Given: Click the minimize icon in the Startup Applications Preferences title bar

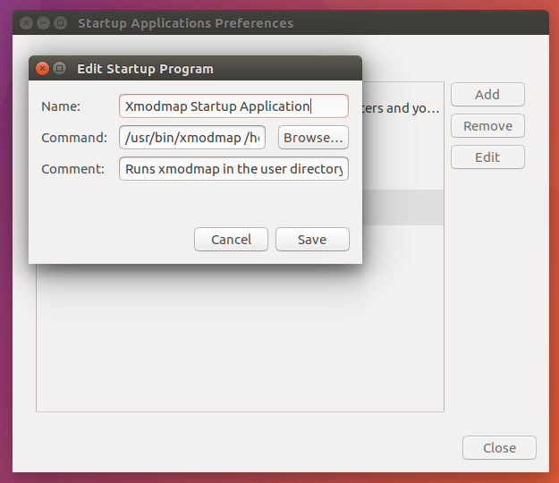Looking at the screenshot, I should [x=44, y=23].
